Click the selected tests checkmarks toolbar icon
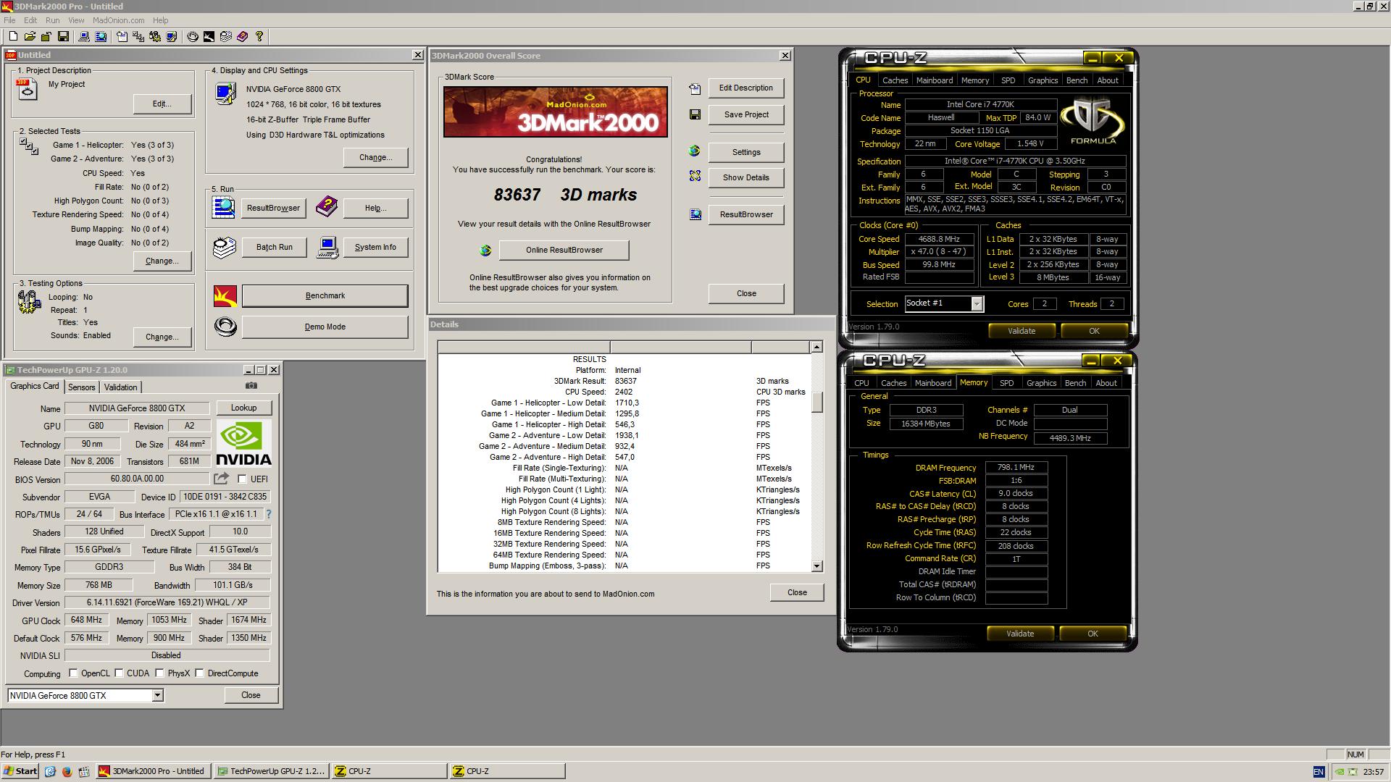This screenshot has height=782, width=1391. (x=138, y=36)
